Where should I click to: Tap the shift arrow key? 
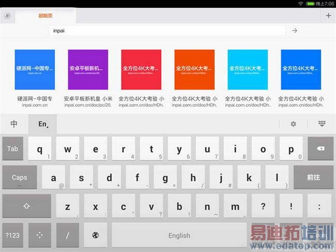click(x=26, y=206)
